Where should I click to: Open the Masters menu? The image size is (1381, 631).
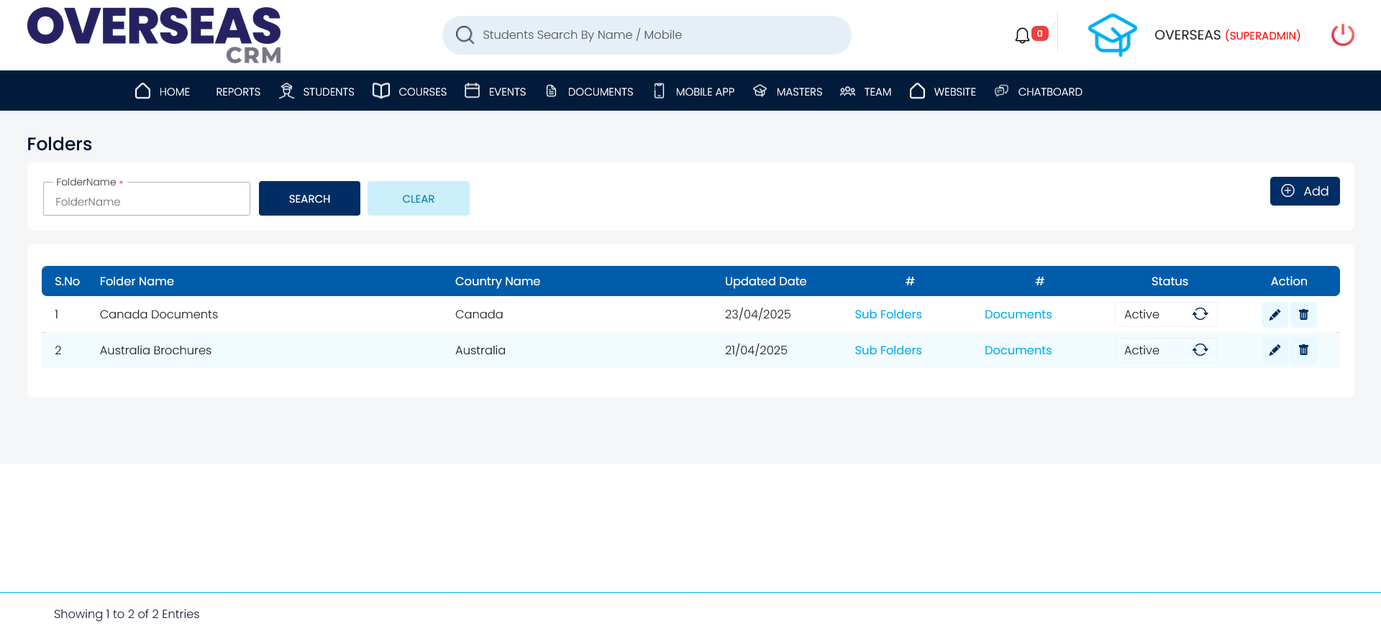[x=788, y=91]
